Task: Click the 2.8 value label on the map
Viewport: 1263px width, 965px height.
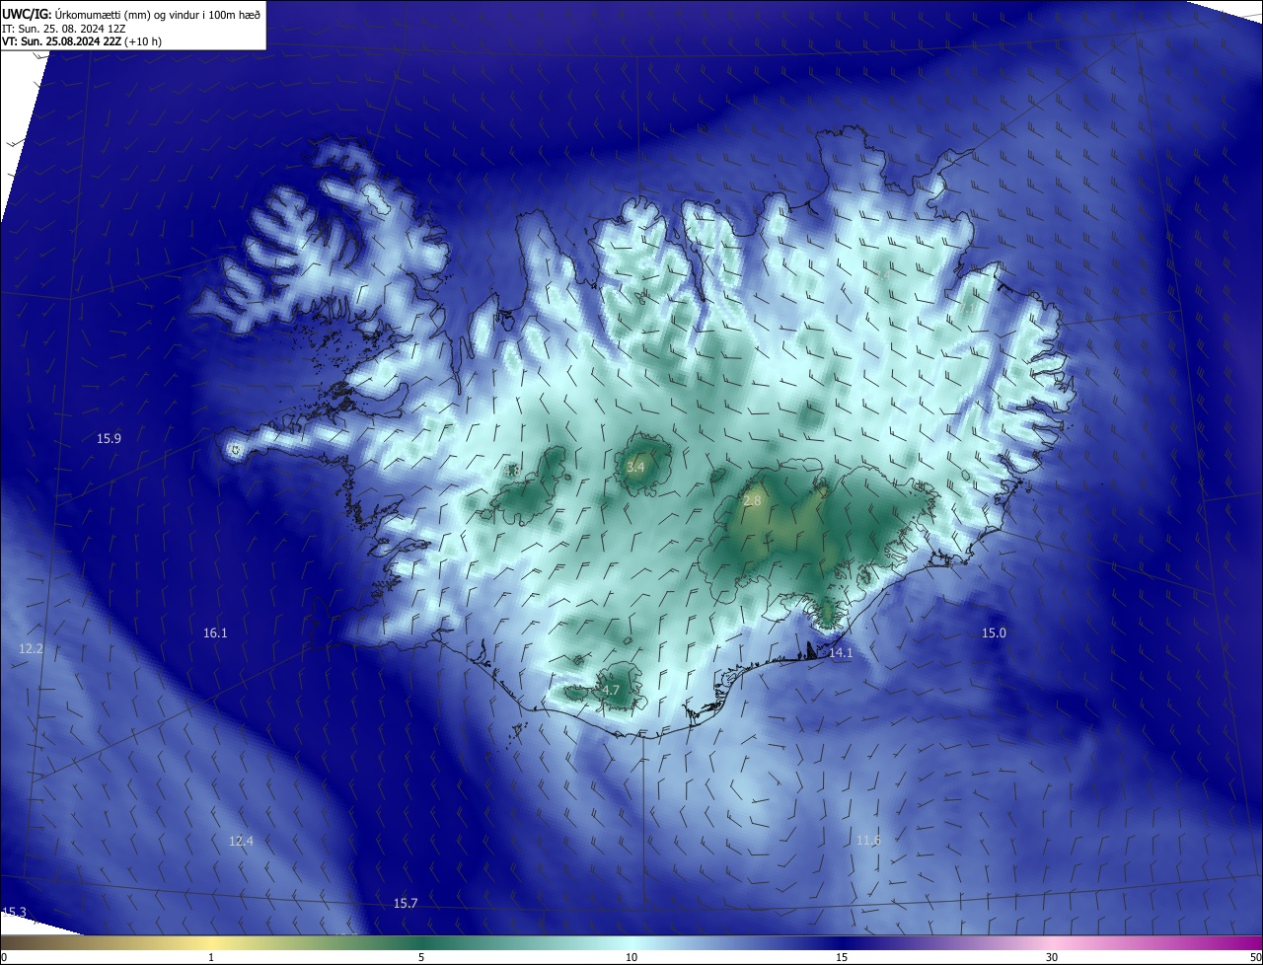Action: point(752,501)
